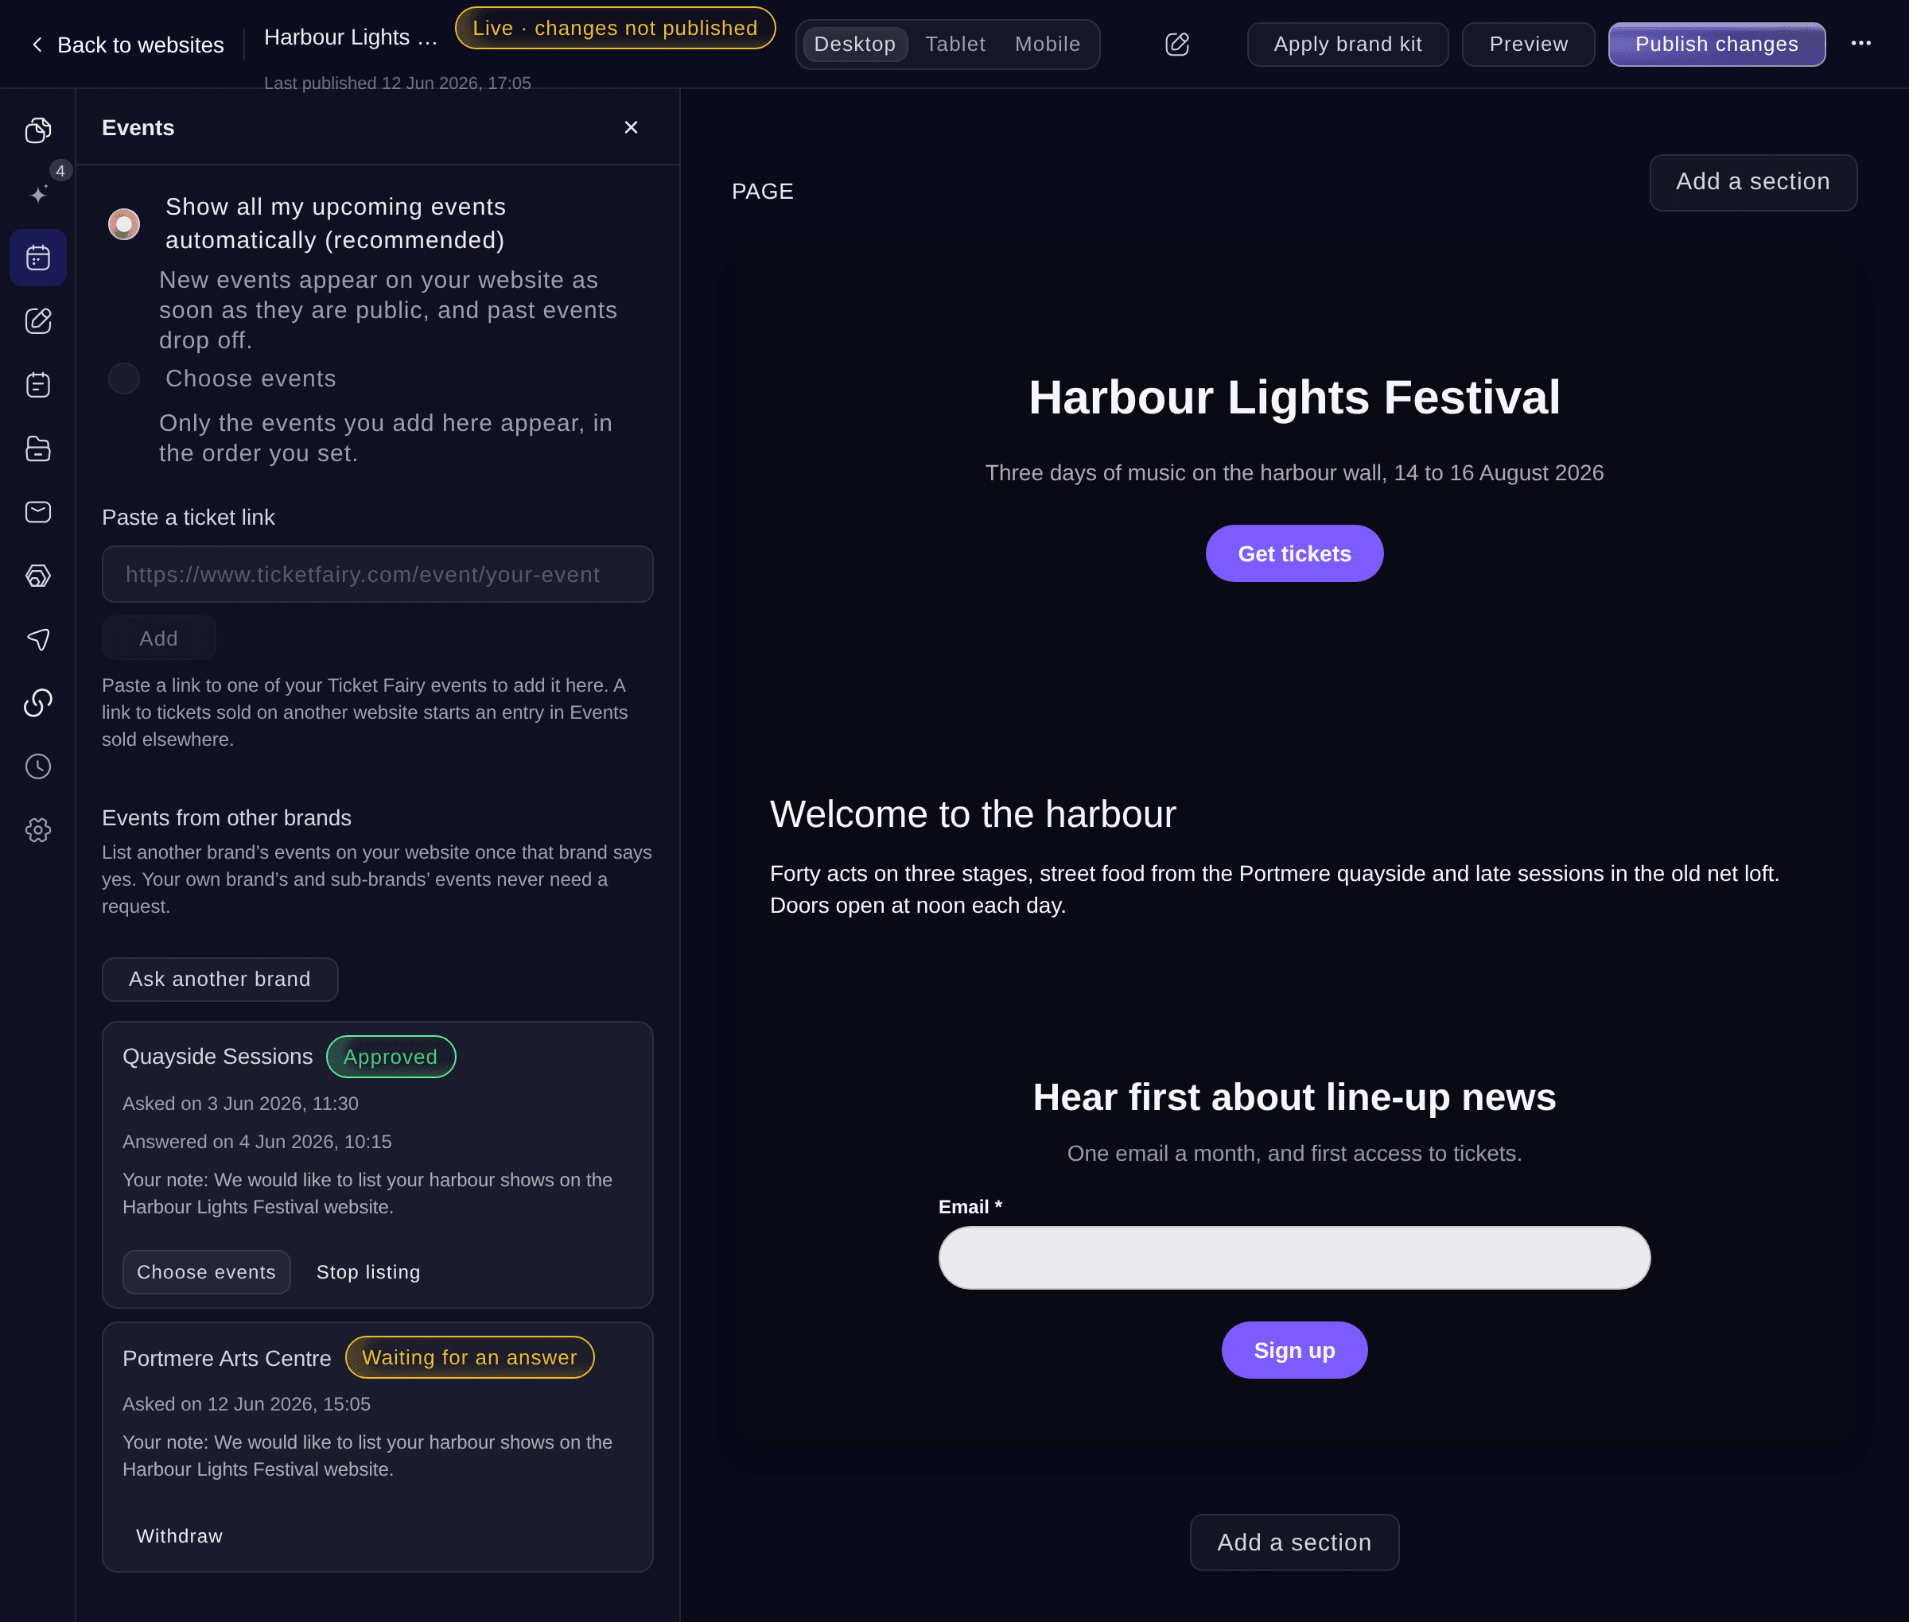Click the Approved status badge
Viewport: 1909px width, 1622px height.
tap(390, 1057)
